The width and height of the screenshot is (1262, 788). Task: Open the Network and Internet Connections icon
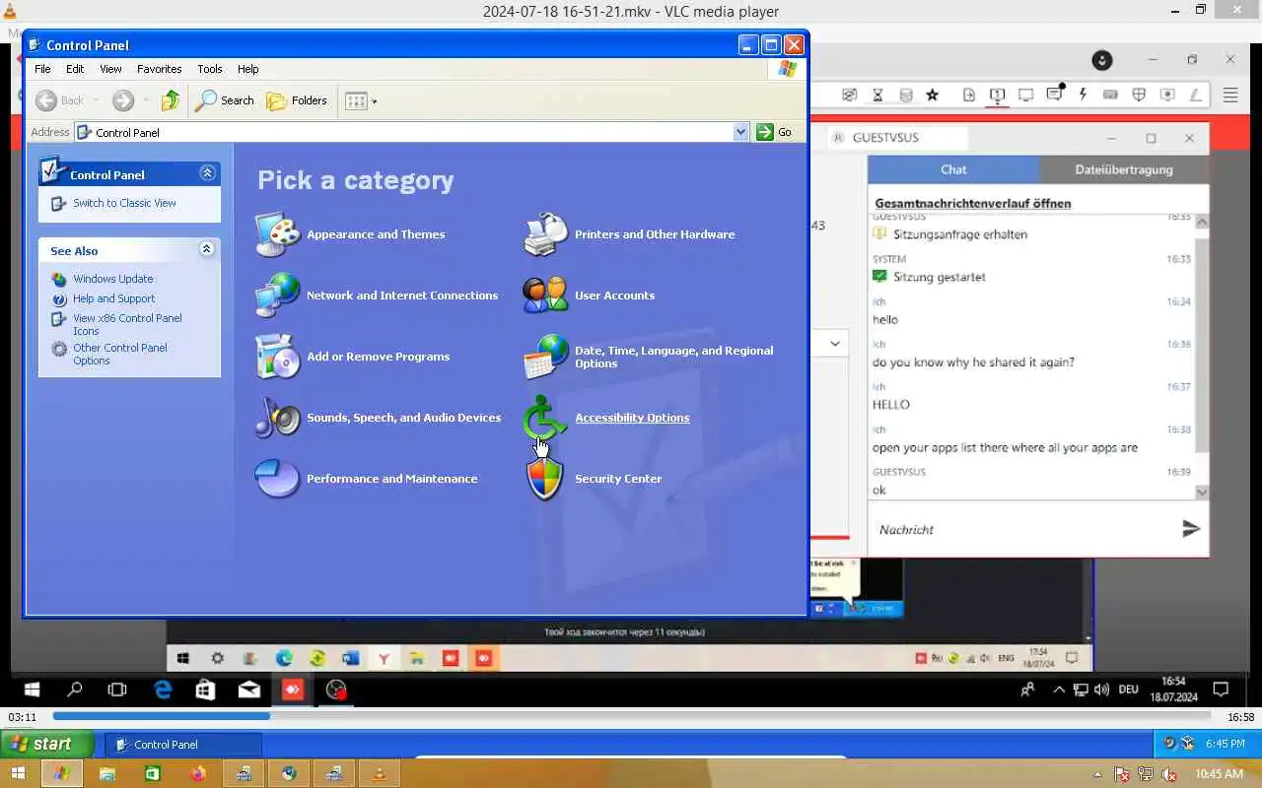point(278,295)
